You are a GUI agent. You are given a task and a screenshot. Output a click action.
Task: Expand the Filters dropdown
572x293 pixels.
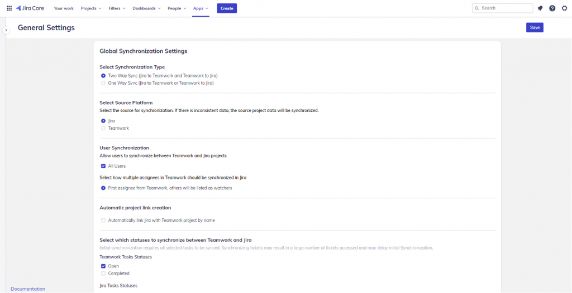pyautogui.click(x=117, y=8)
